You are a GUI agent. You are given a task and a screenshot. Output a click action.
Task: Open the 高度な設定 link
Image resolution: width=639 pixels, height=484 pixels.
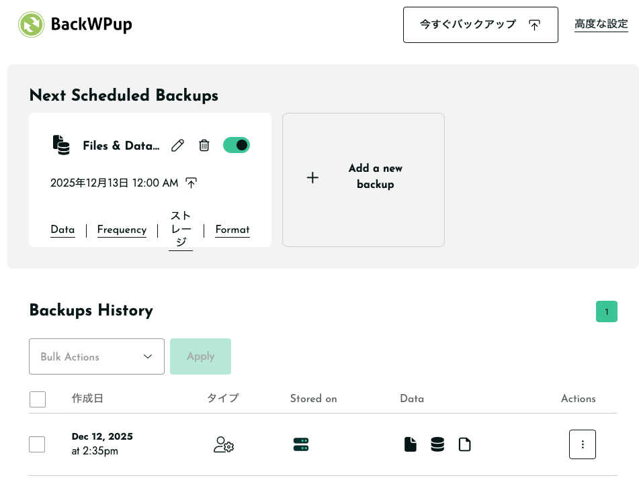click(x=601, y=24)
